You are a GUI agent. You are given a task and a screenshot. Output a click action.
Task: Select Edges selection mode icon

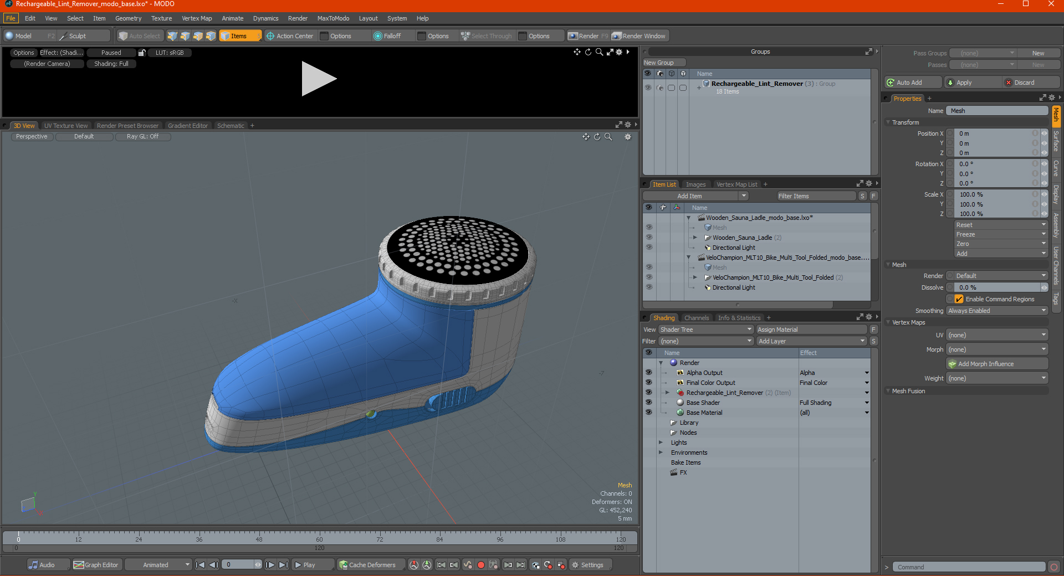(x=185, y=36)
